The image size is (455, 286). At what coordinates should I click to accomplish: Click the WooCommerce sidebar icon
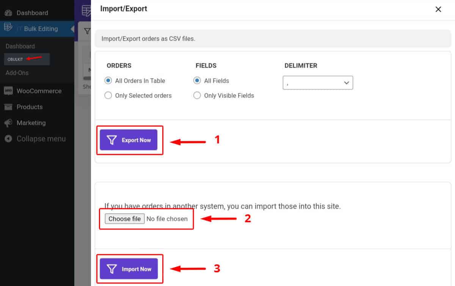[x=9, y=91]
